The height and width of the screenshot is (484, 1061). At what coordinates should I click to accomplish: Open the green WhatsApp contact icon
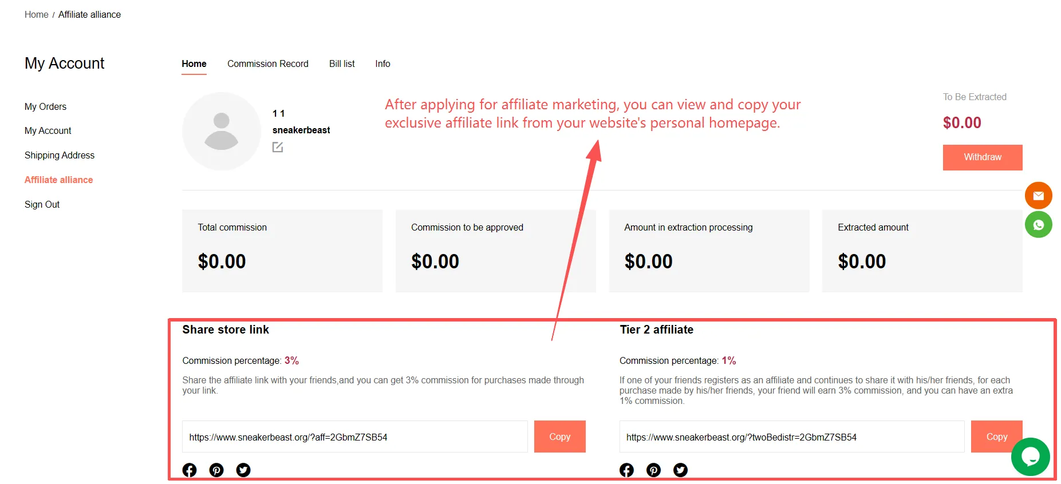coord(1038,225)
